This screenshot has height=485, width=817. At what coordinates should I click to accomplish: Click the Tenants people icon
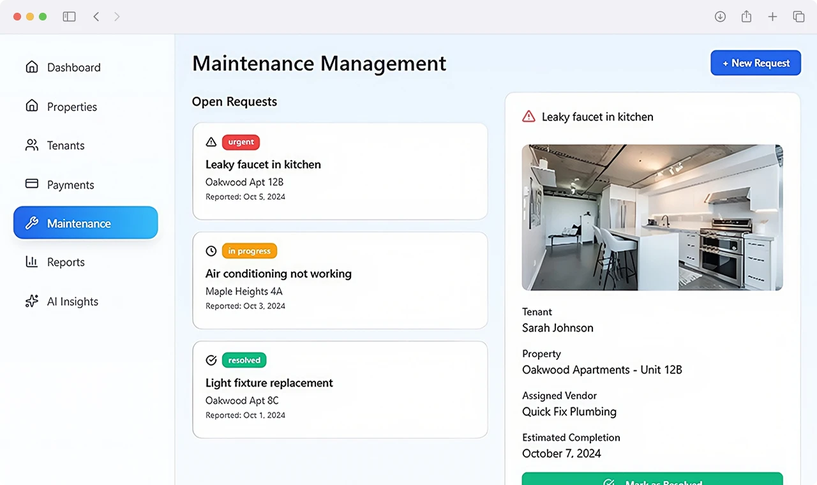pos(32,145)
